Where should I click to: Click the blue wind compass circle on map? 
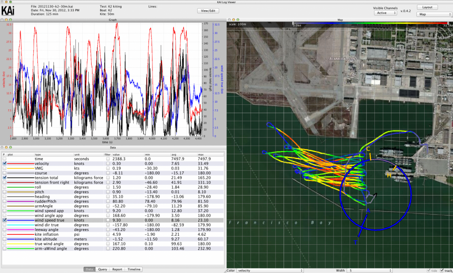tap(376, 195)
